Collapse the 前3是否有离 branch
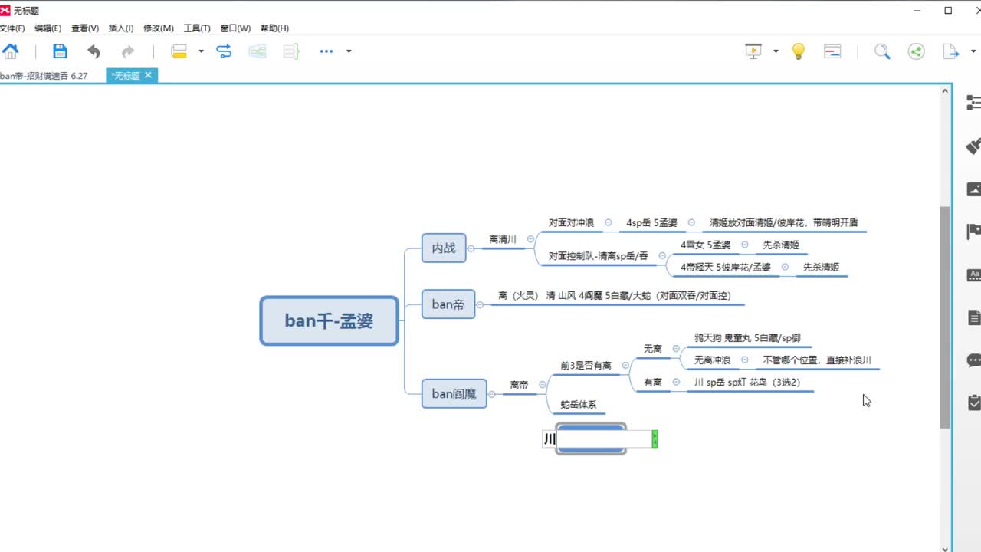 625,366
